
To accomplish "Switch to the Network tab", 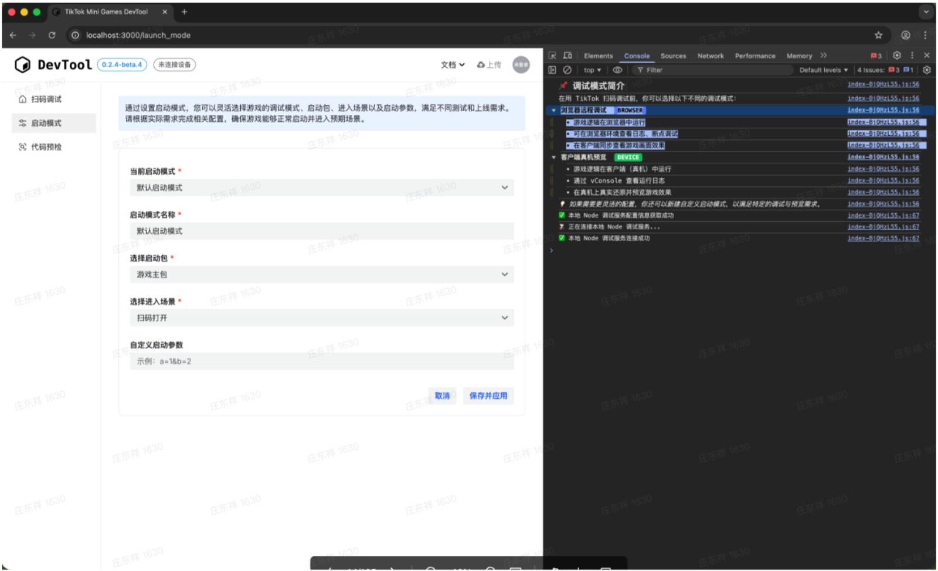I will click(710, 56).
